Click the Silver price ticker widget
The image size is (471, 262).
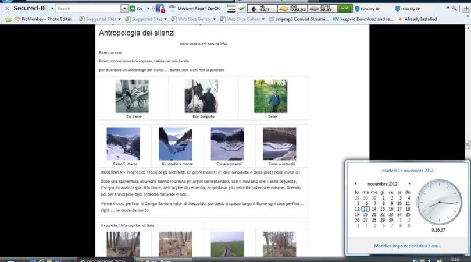[x=322, y=9]
